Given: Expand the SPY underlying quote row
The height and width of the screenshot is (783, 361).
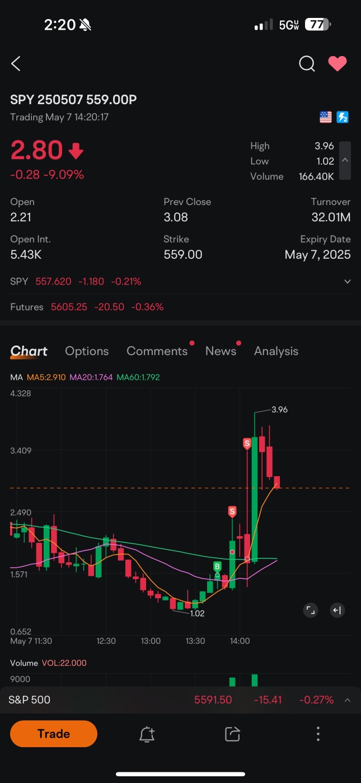Looking at the screenshot, I should (x=180, y=281).
